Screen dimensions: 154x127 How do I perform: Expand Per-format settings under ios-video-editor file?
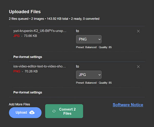(28, 93)
